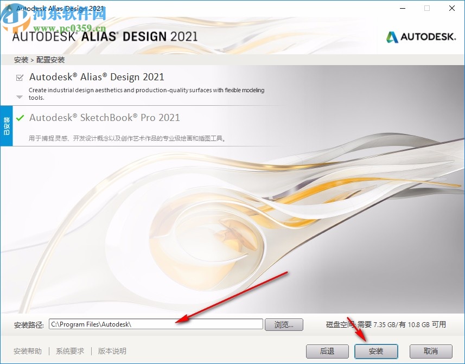Click the Autodesk logo in the top right
This screenshot has height=364, width=465.
(x=422, y=37)
